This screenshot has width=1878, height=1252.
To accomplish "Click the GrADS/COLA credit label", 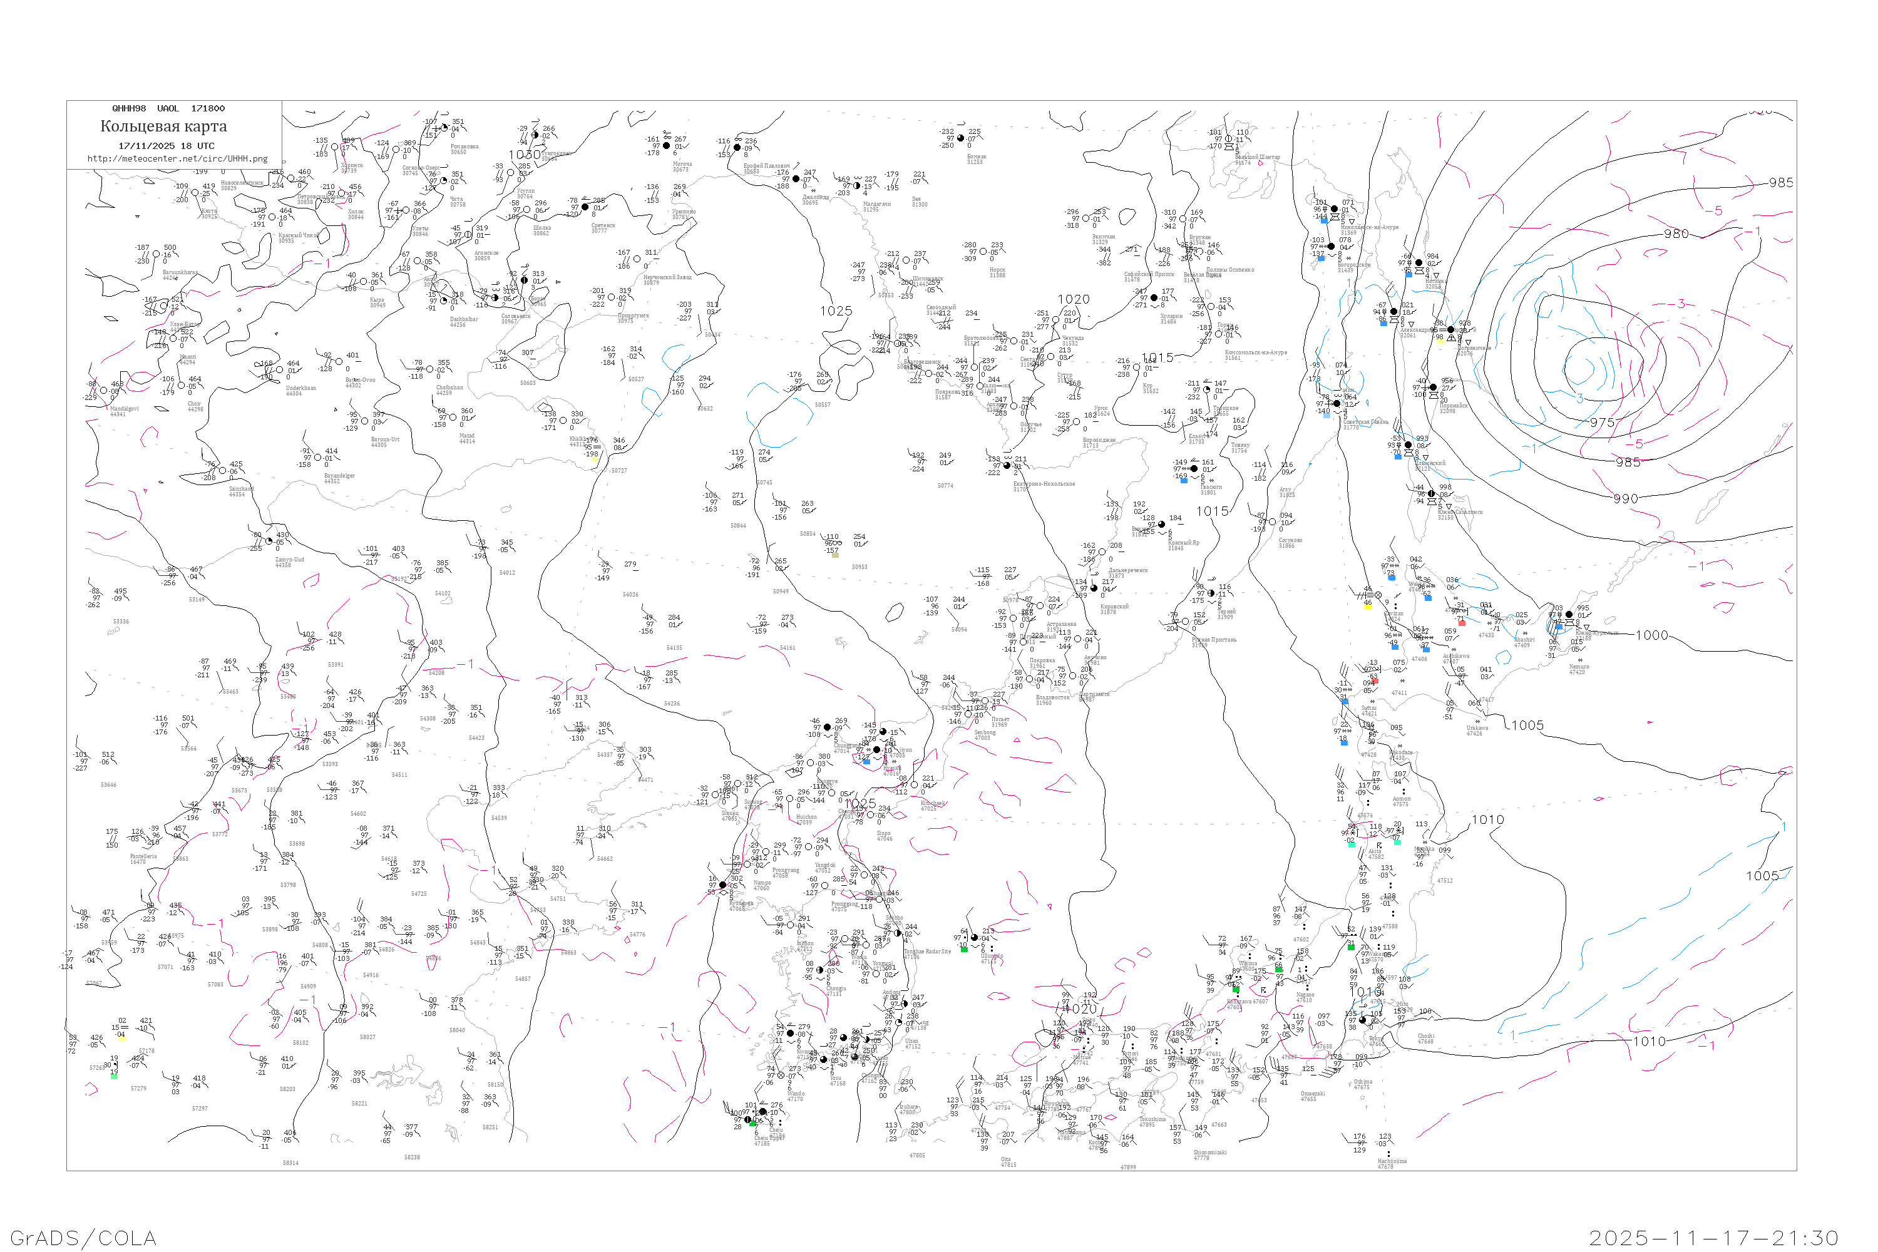I will (83, 1238).
